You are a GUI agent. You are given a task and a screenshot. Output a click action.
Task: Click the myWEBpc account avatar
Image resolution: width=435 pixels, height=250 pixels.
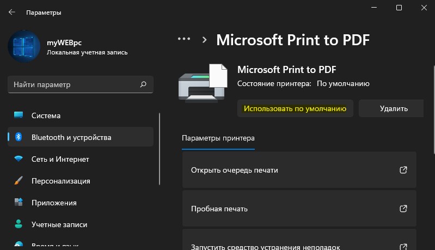pyautogui.click(x=24, y=46)
